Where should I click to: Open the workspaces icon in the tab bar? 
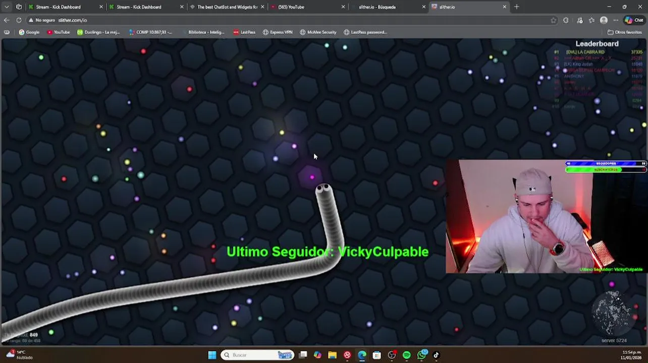[19, 7]
